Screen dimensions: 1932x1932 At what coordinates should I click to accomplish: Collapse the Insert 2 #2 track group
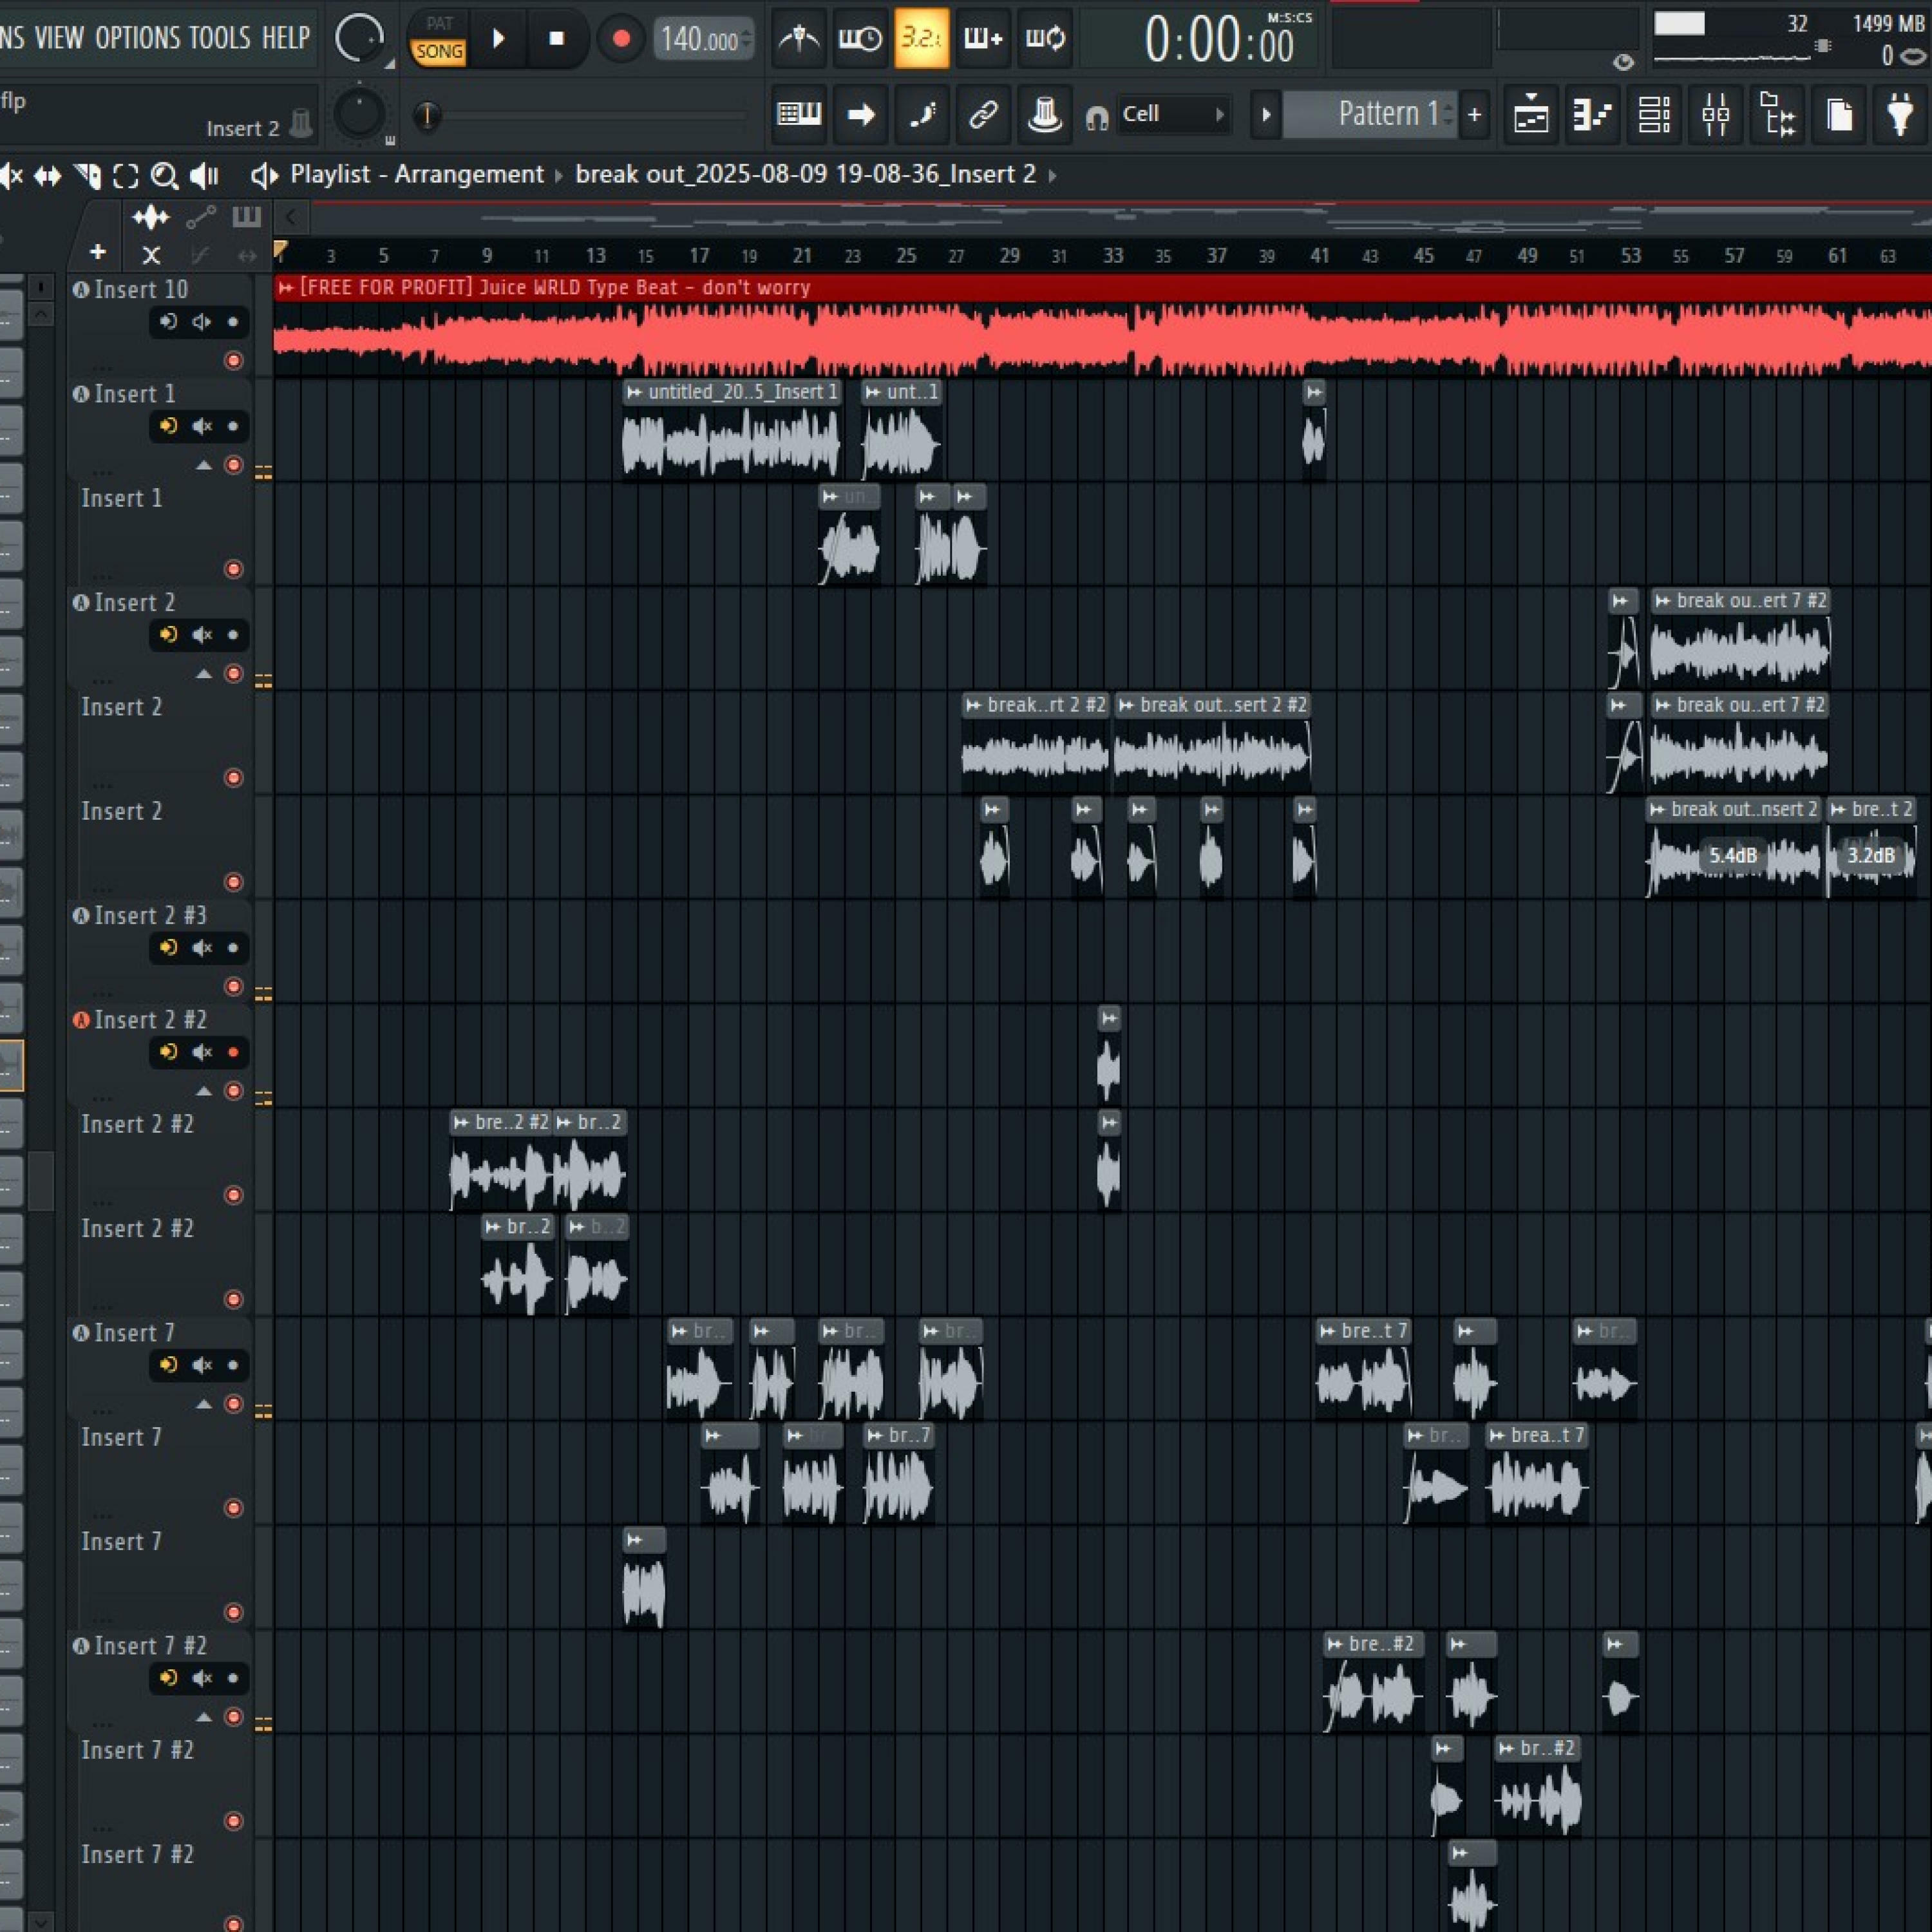point(204,1091)
